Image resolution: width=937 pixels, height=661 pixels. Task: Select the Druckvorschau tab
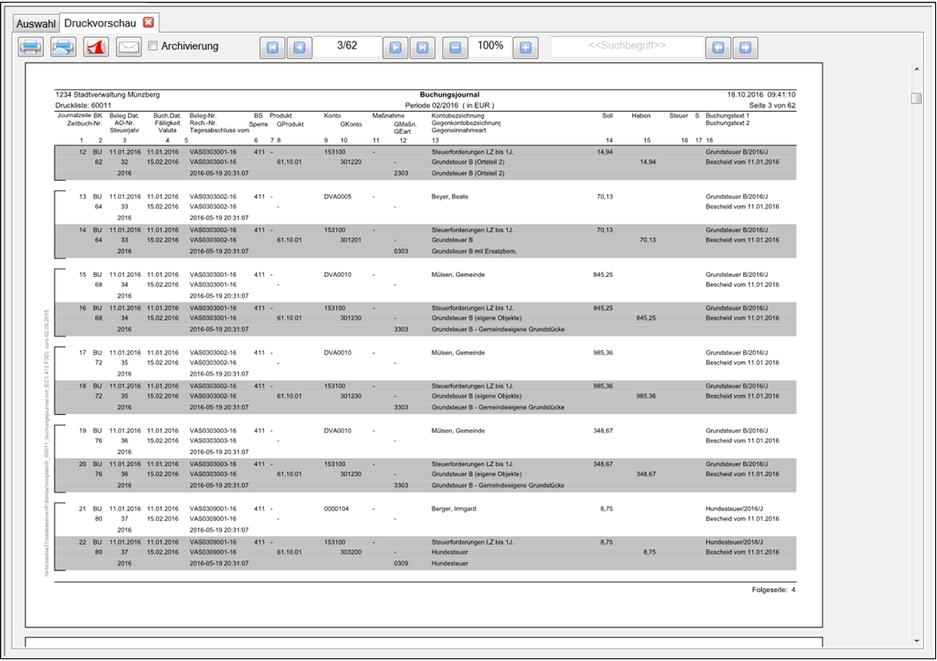click(100, 22)
